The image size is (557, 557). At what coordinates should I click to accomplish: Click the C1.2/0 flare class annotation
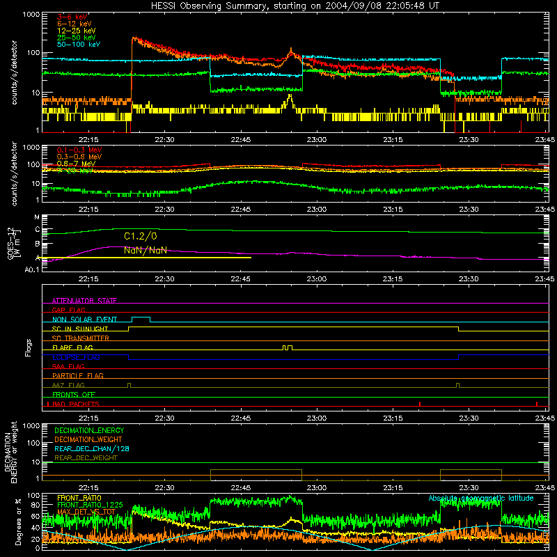pyautogui.click(x=141, y=236)
